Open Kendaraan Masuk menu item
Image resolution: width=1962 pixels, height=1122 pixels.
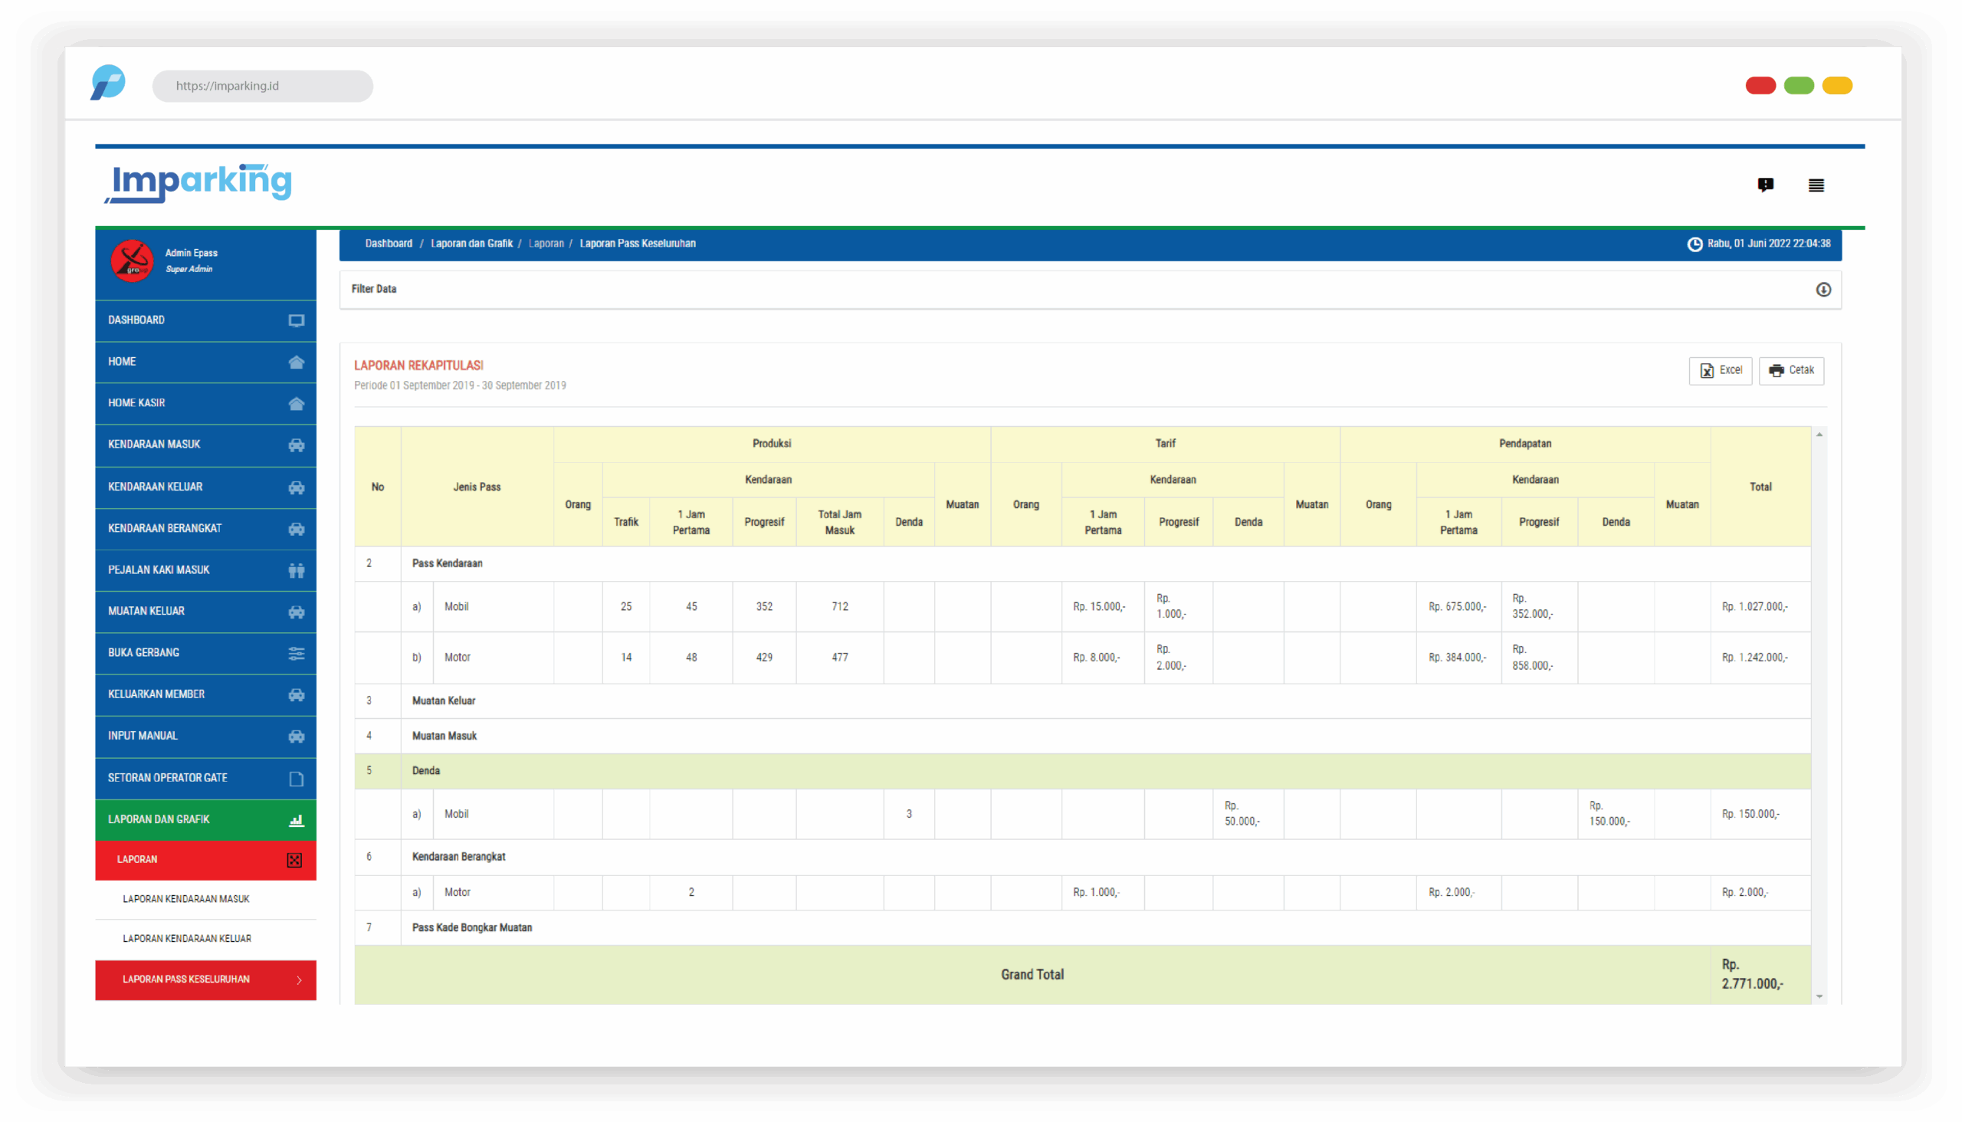coord(154,445)
